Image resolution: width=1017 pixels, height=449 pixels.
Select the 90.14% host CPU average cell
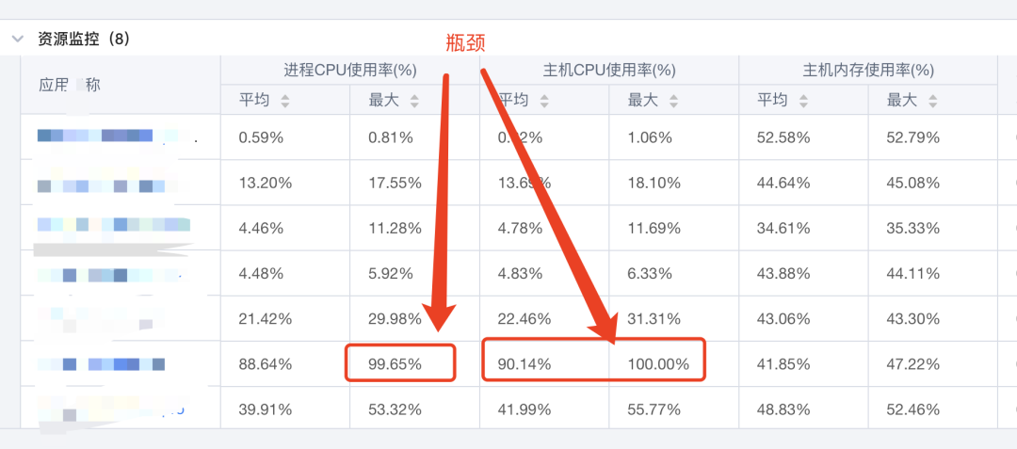[545, 364]
